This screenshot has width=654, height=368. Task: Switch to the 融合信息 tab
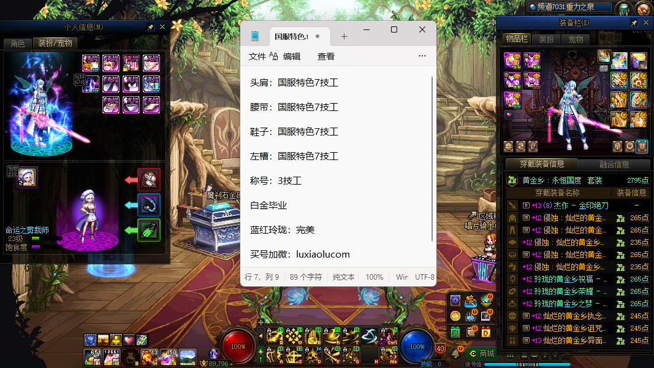[x=613, y=164]
